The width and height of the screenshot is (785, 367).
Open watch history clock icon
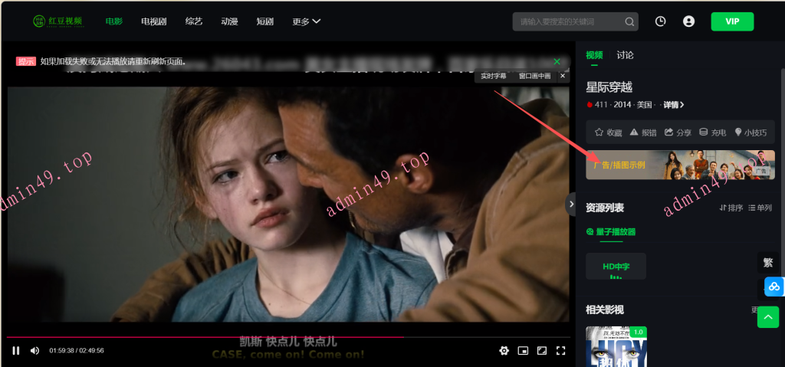pos(661,21)
